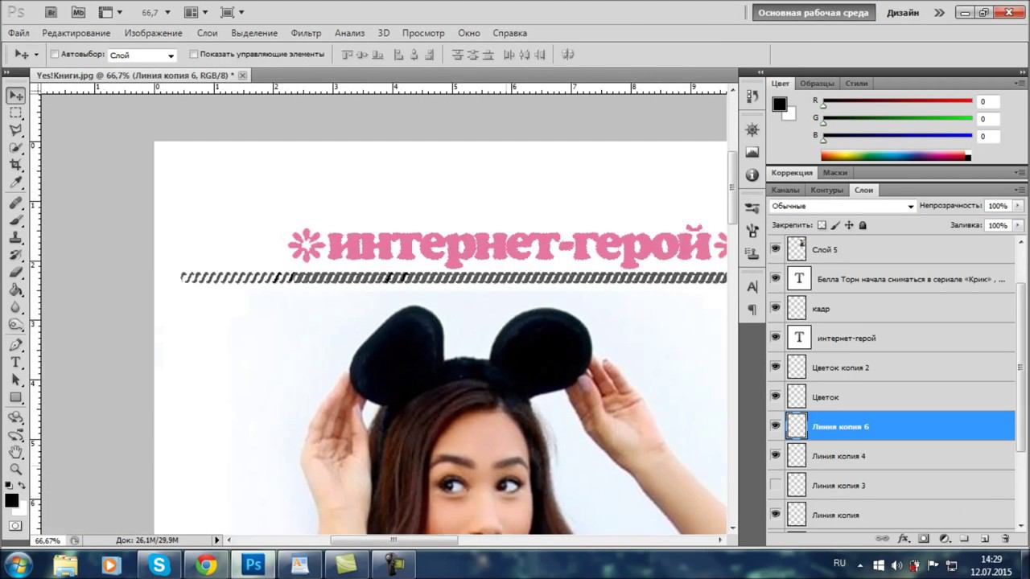Open the Info panel icon
The height and width of the screenshot is (579, 1030).
[x=752, y=175]
